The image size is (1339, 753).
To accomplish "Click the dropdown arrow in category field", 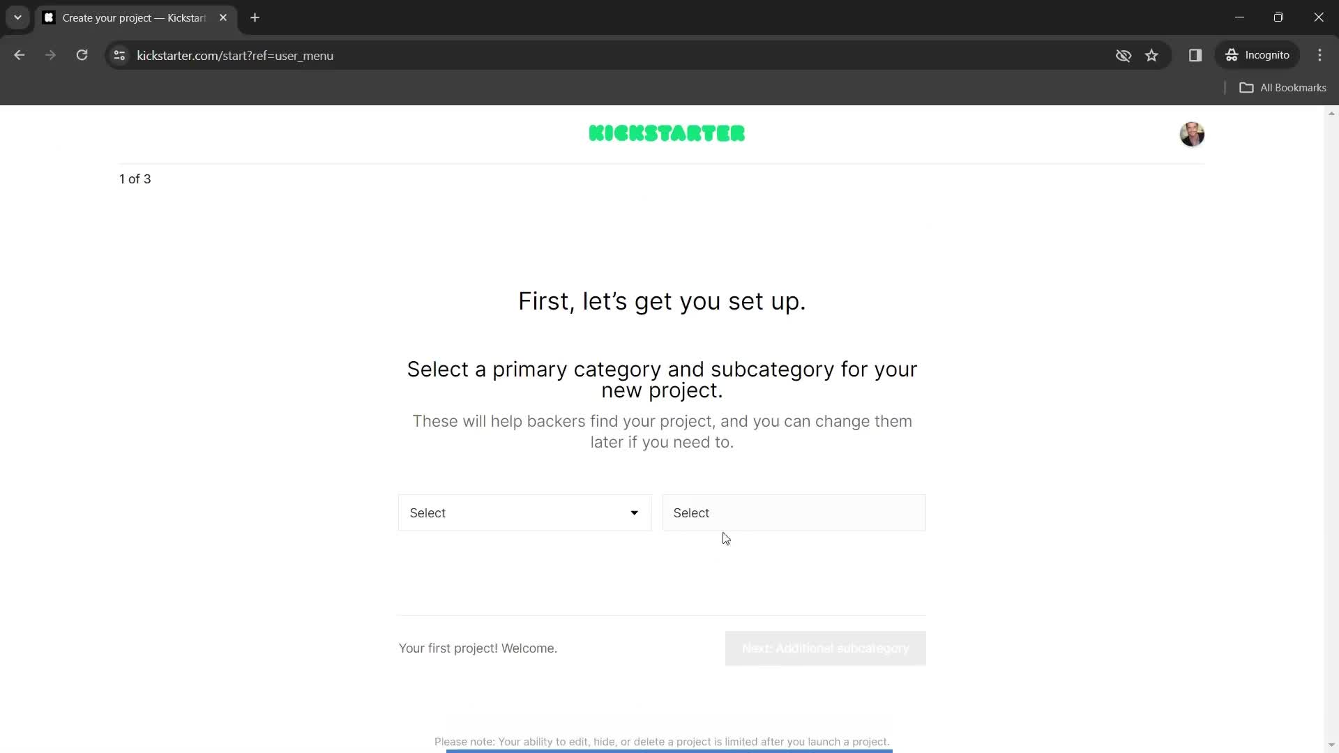I will [635, 513].
